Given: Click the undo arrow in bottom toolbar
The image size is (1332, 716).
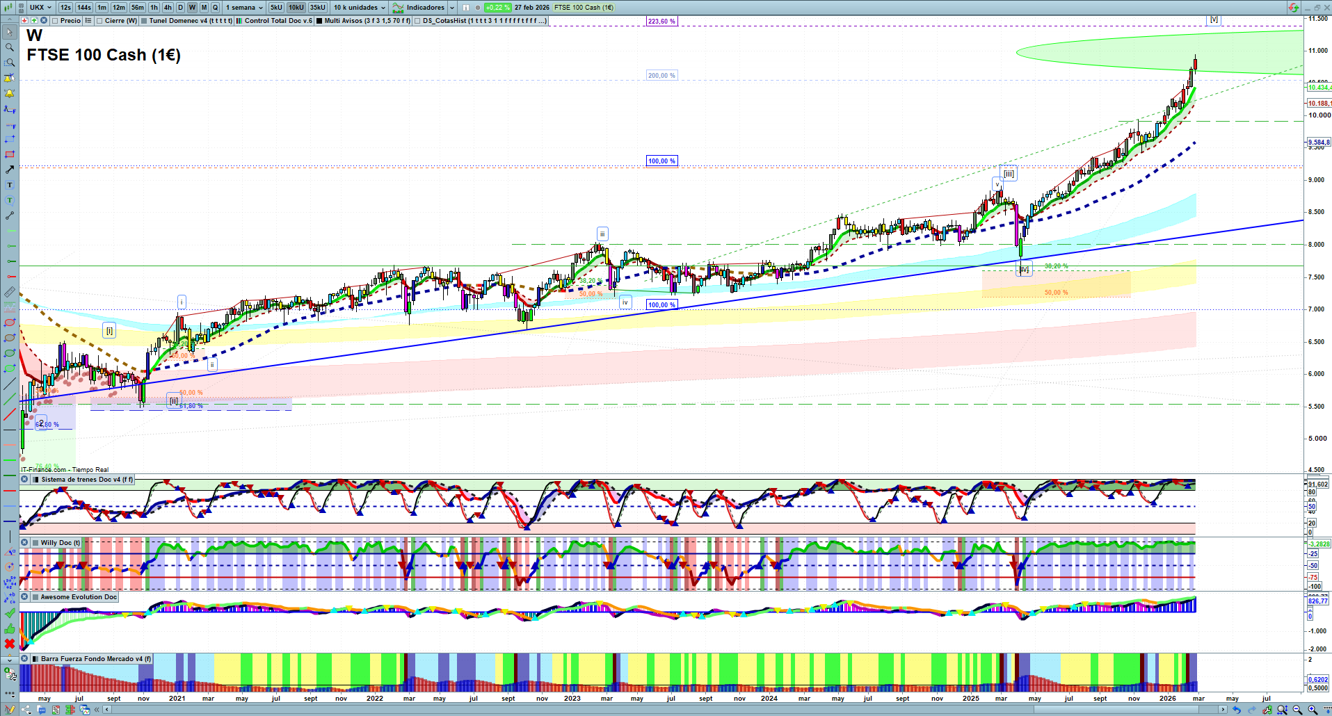Looking at the screenshot, I should [1236, 710].
